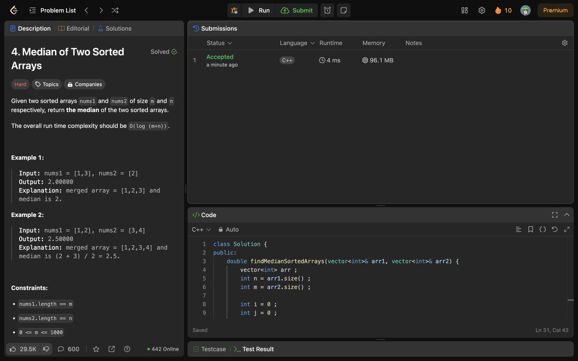
Task: Switch to the Editorial tab
Action: [x=74, y=28]
